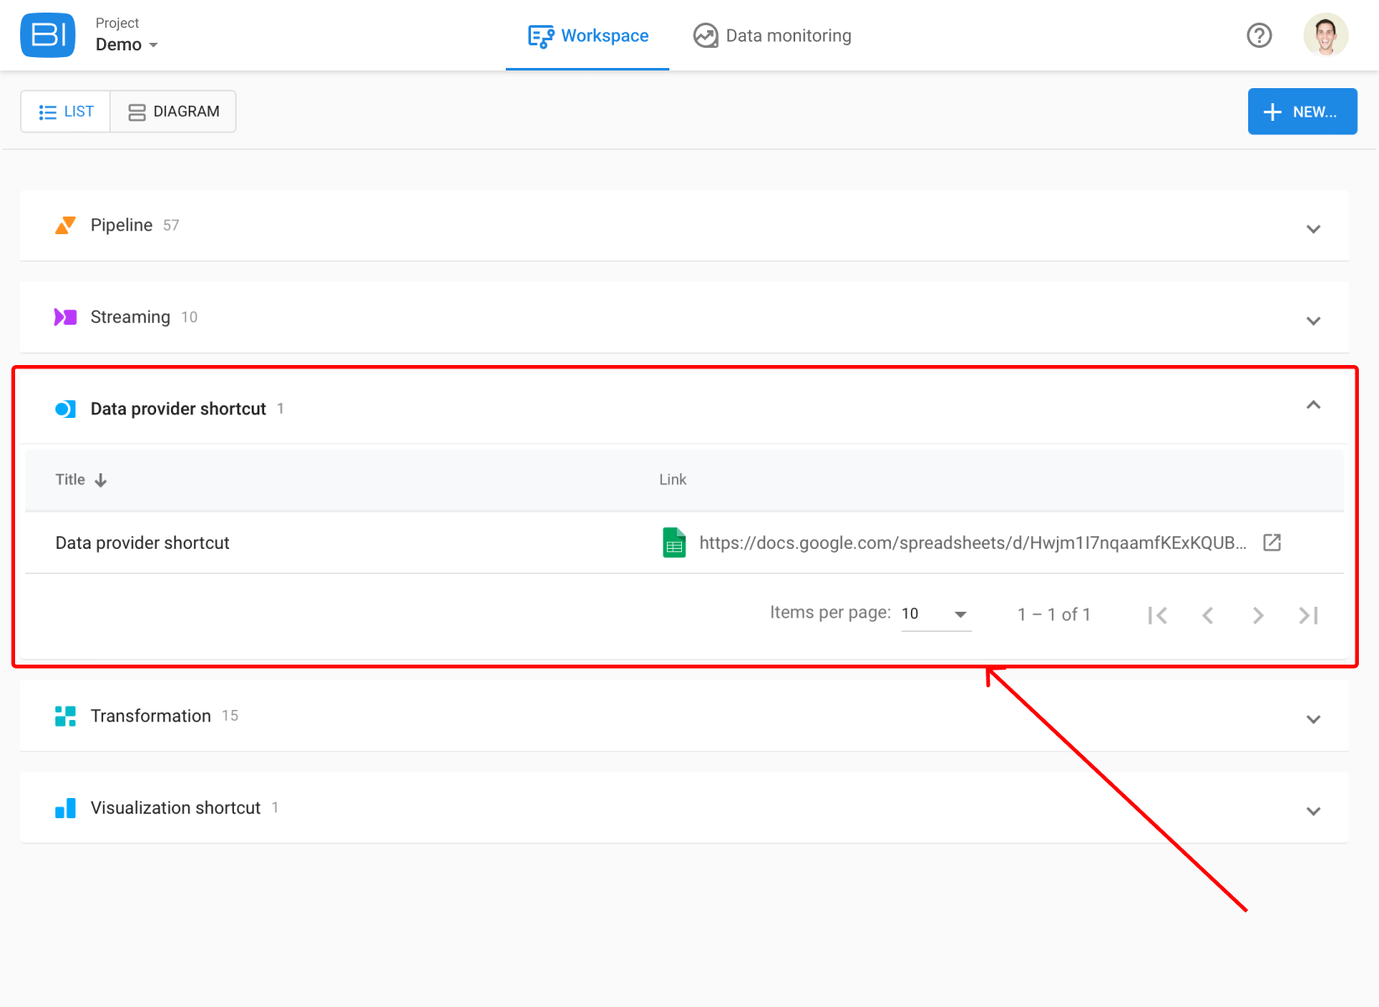Viewport: 1379px width, 1007px height.
Task: Click the Pipeline section title
Action: pyautogui.click(x=122, y=225)
